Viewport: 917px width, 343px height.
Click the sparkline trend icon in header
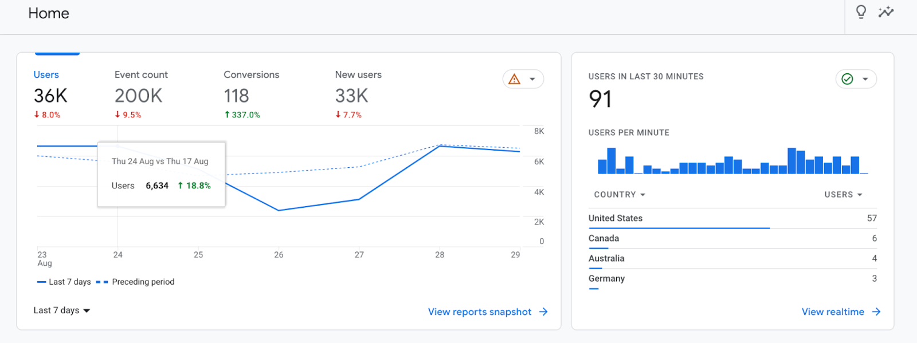tap(886, 11)
